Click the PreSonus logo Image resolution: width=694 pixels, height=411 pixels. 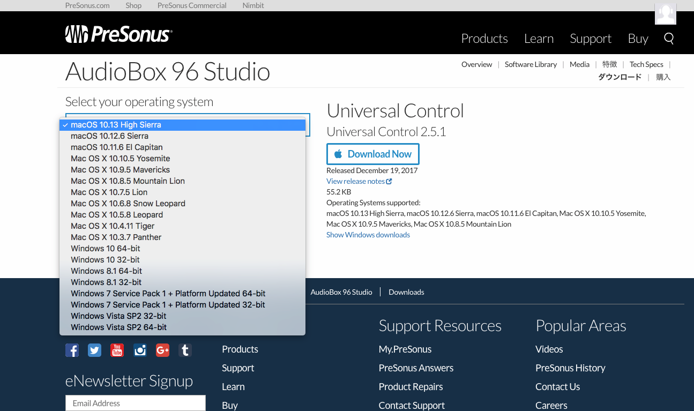tap(118, 34)
